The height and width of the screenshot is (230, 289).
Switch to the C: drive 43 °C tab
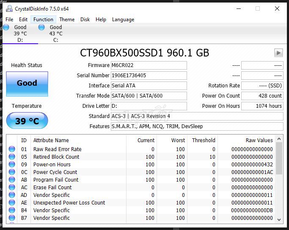(56, 33)
